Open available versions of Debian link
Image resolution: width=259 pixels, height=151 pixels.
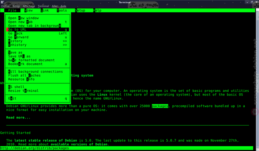click(79, 144)
